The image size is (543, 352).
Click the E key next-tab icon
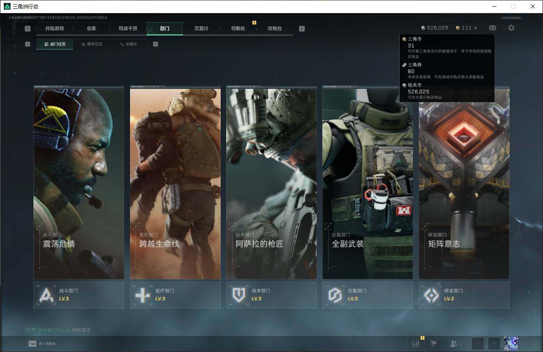302,29
